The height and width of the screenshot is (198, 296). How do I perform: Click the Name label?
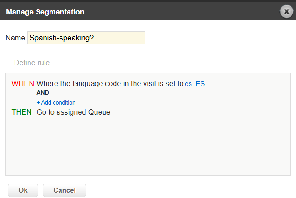click(15, 38)
